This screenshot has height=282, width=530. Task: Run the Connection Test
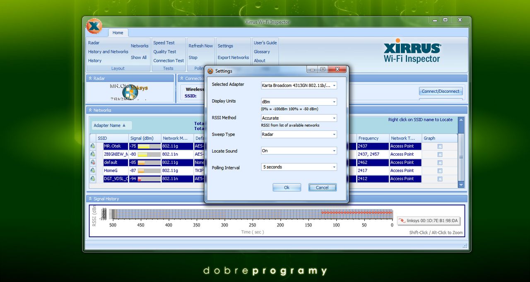[169, 60]
